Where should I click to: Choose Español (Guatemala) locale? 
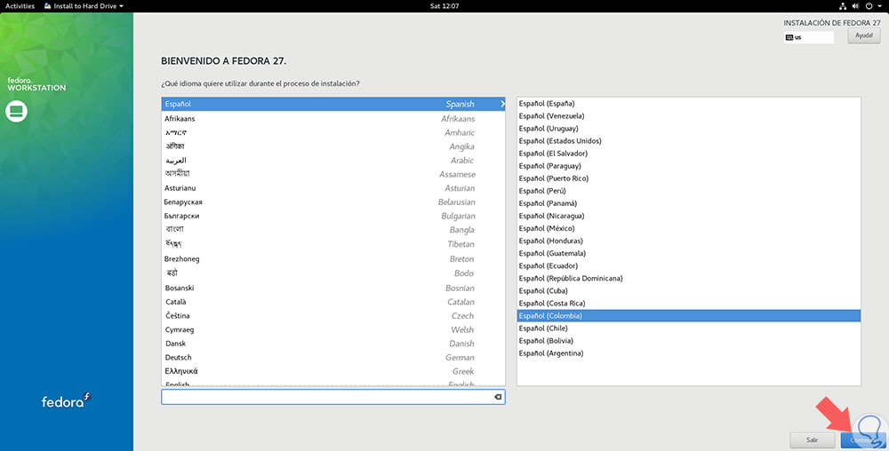pyautogui.click(x=689, y=253)
